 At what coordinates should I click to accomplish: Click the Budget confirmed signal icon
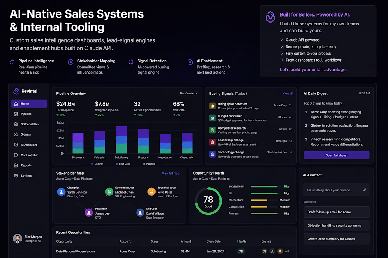click(212, 118)
